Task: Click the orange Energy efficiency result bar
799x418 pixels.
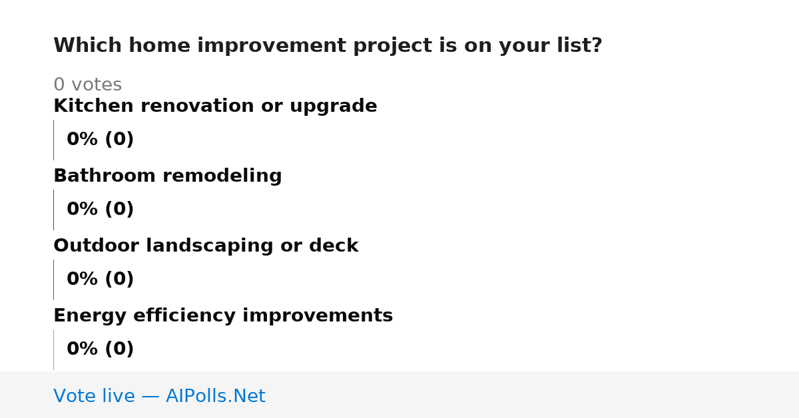Action: coord(53,349)
